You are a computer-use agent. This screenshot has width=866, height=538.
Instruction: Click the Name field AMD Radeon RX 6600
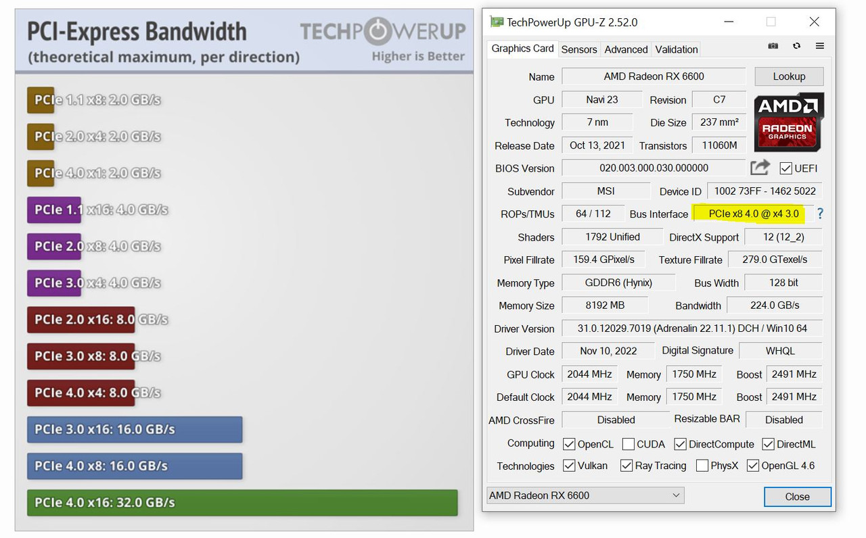click(x=654, y=76)
